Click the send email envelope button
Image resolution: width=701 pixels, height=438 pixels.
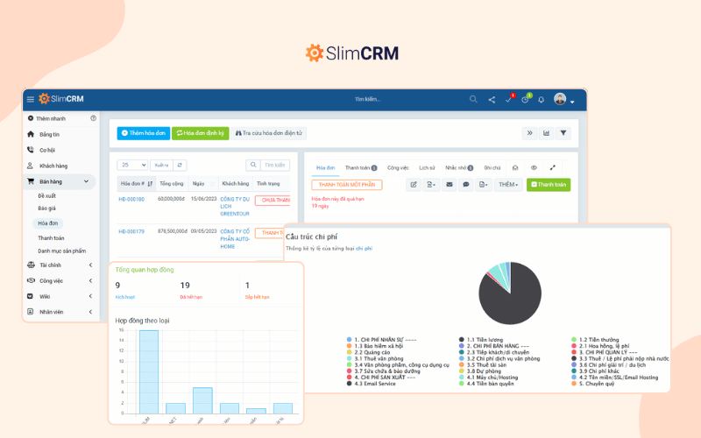click(450, 185)
